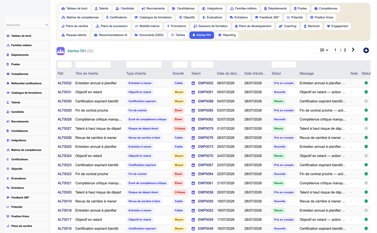Open the Alertes RH tab
The width and height of the screenshot is (377, 233).
(x=201, y=35)
